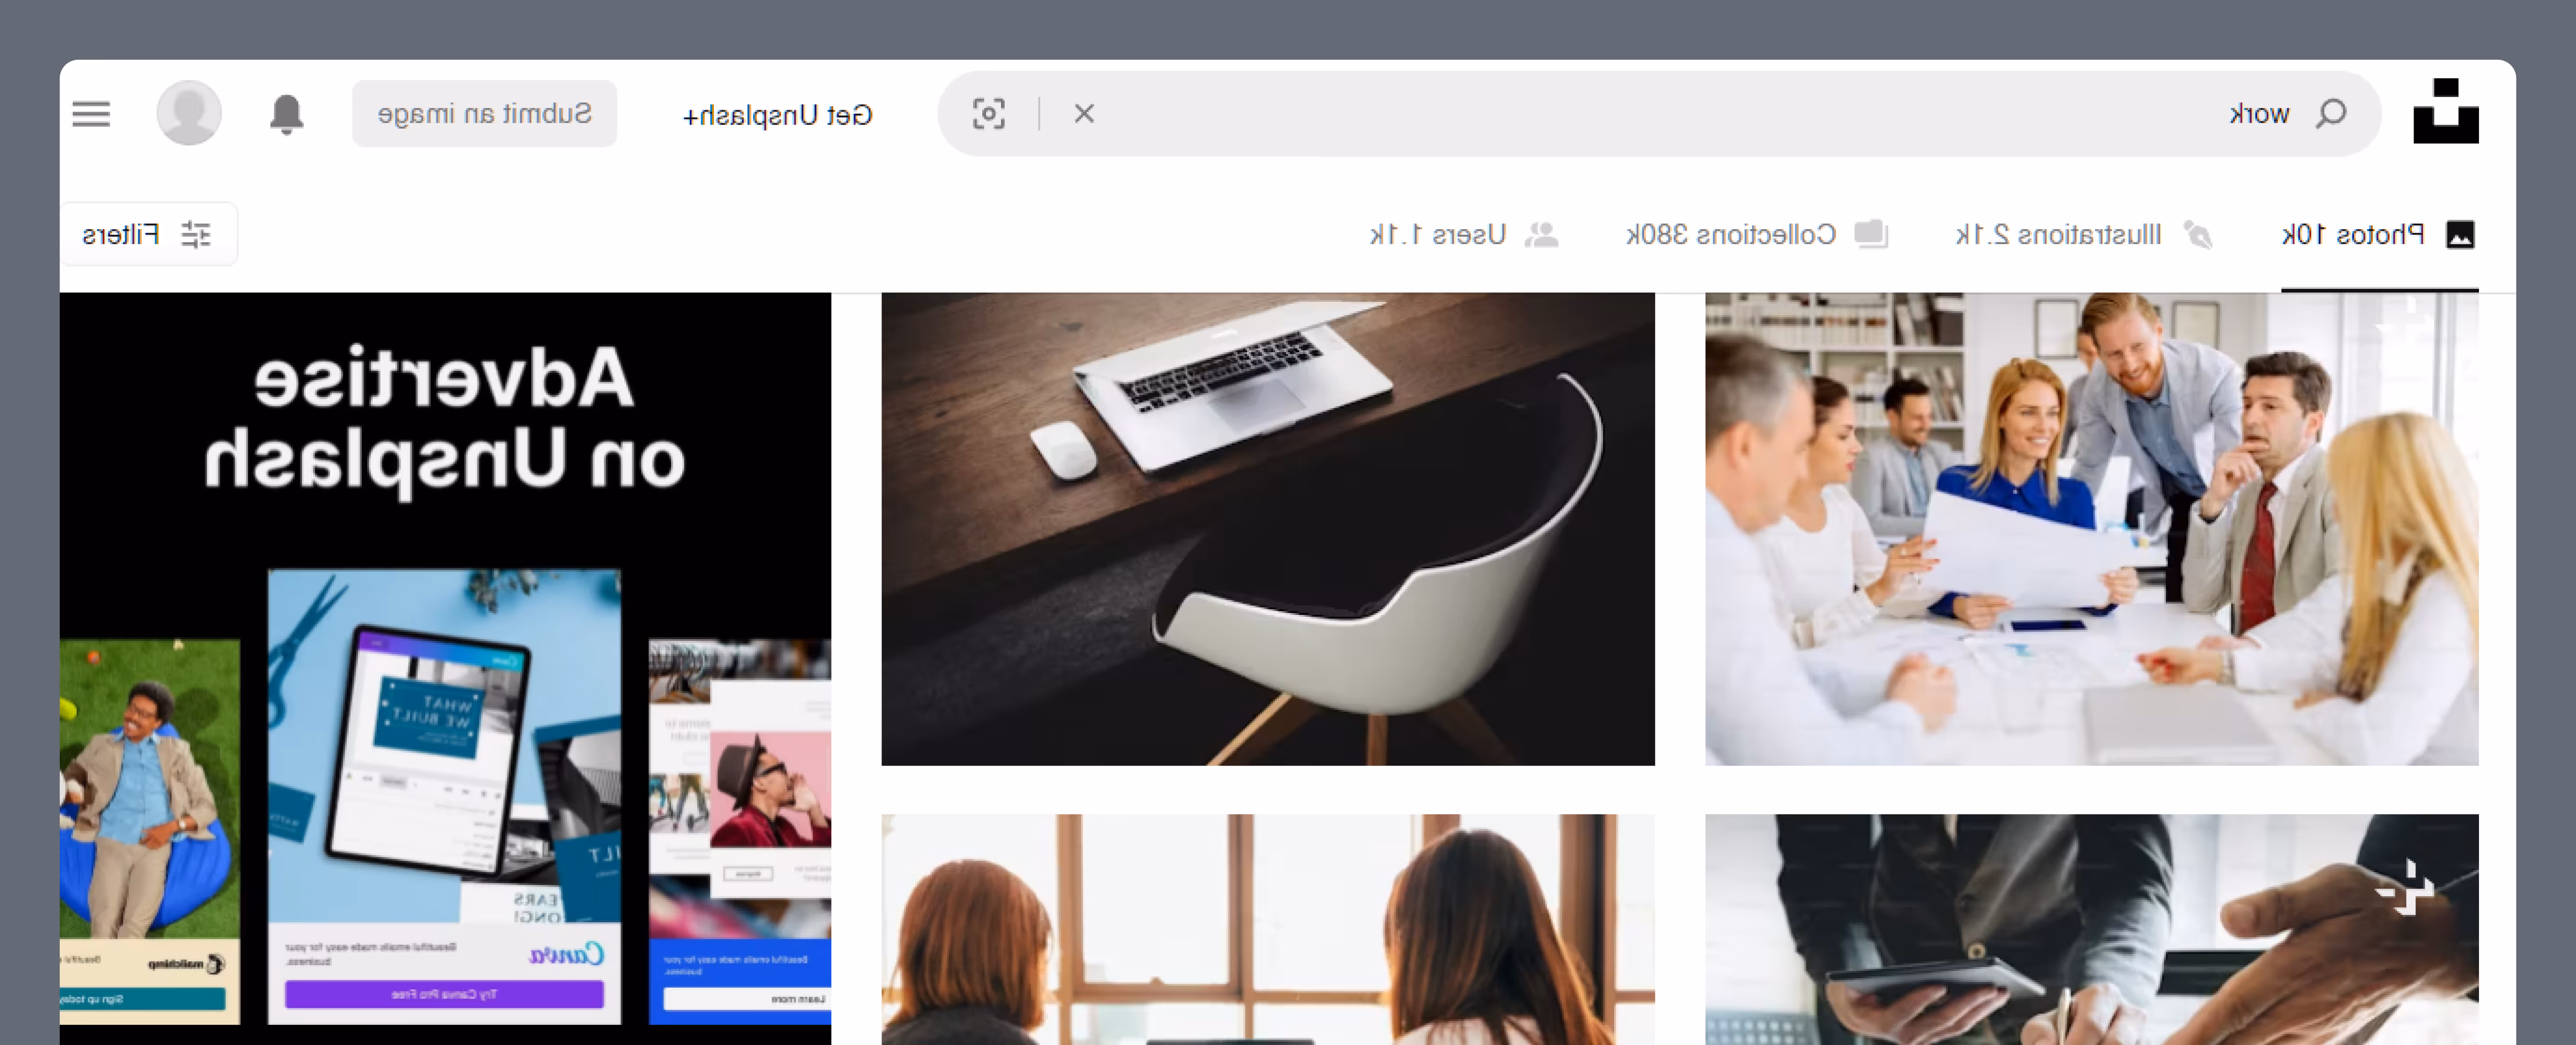Switch to Users 1.1k tab
2576x1045 pixels.
tap(1464, 235)
